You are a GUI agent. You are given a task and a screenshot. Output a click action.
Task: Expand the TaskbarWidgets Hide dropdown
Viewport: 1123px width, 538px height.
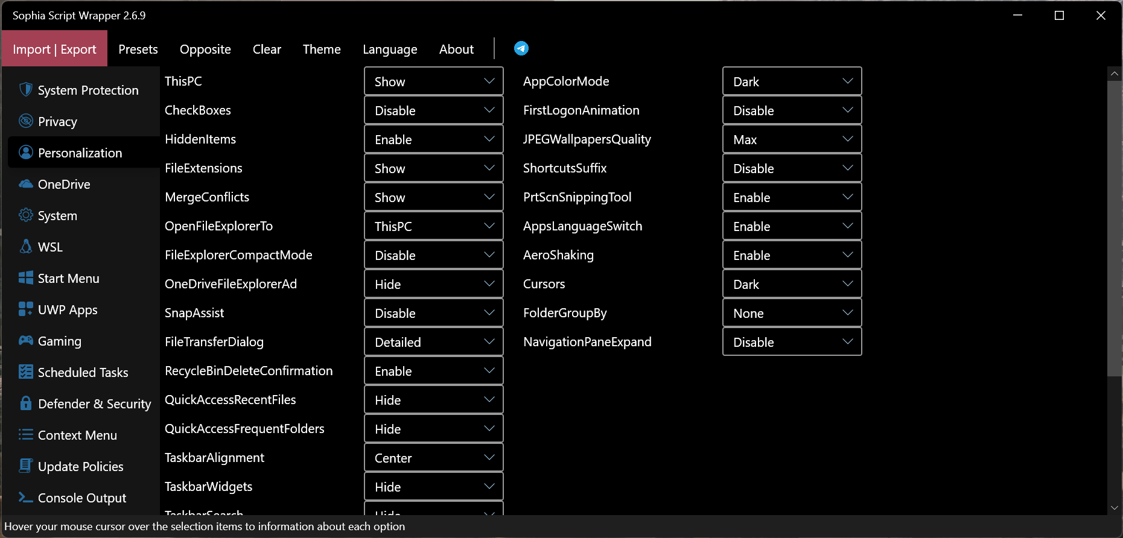coord(434,486)
